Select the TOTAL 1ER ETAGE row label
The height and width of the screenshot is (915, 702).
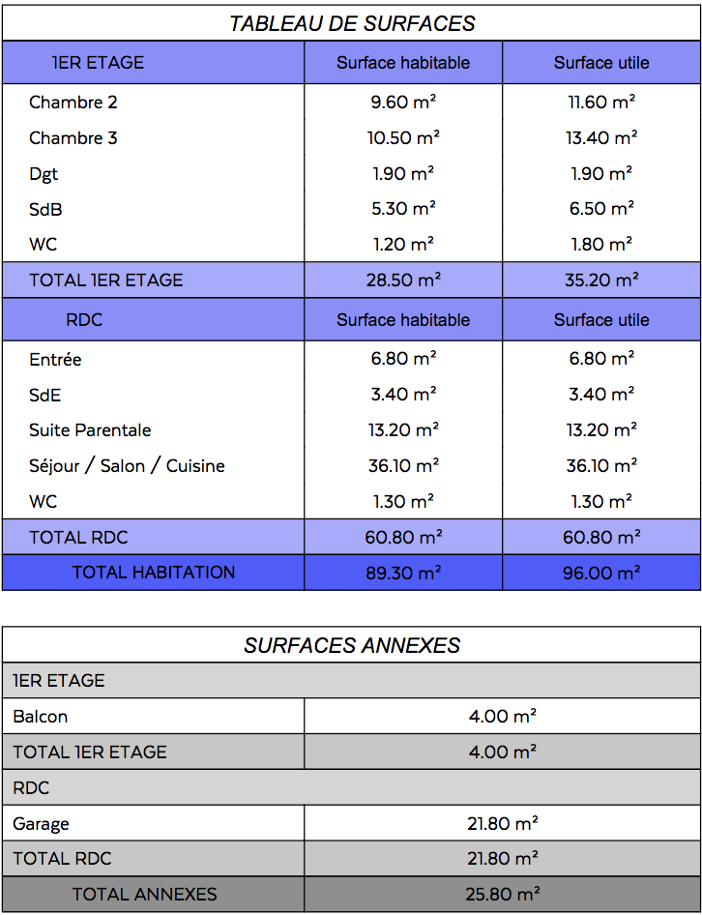[x=106, y=280]
